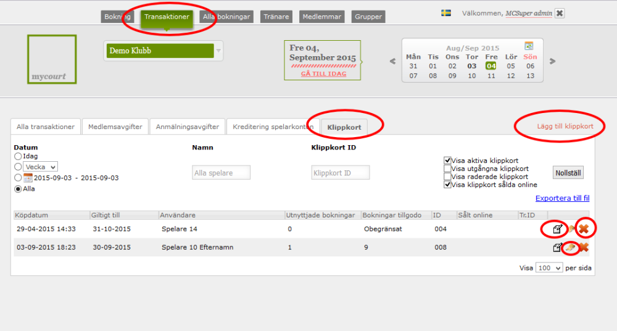
Task: Sort by Användare column header
Action: 222,215
